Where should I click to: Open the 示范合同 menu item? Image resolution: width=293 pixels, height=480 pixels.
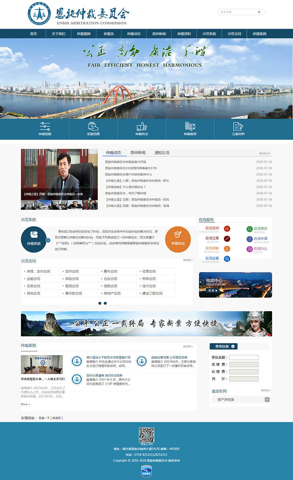coord(234,34)
